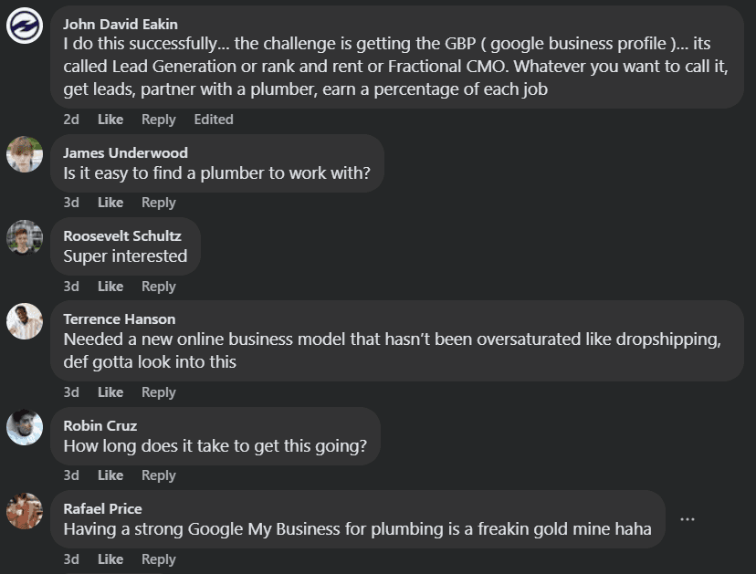The image size is (756, 574).
Task: Open Roosevelt Schultz's profile avatar
Action: (x=25, y=237)
